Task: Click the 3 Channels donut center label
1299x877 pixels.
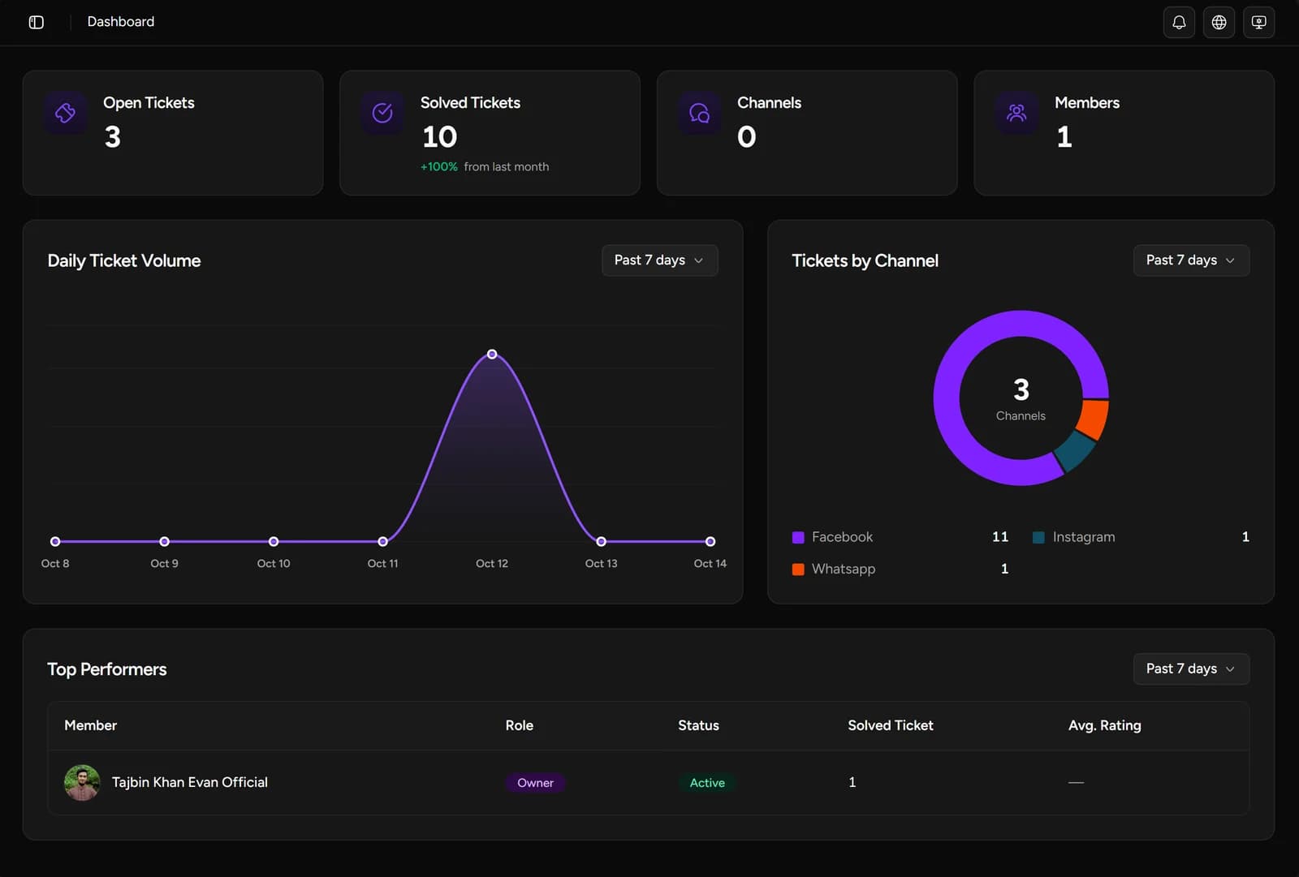Action: pos(1021,398)
